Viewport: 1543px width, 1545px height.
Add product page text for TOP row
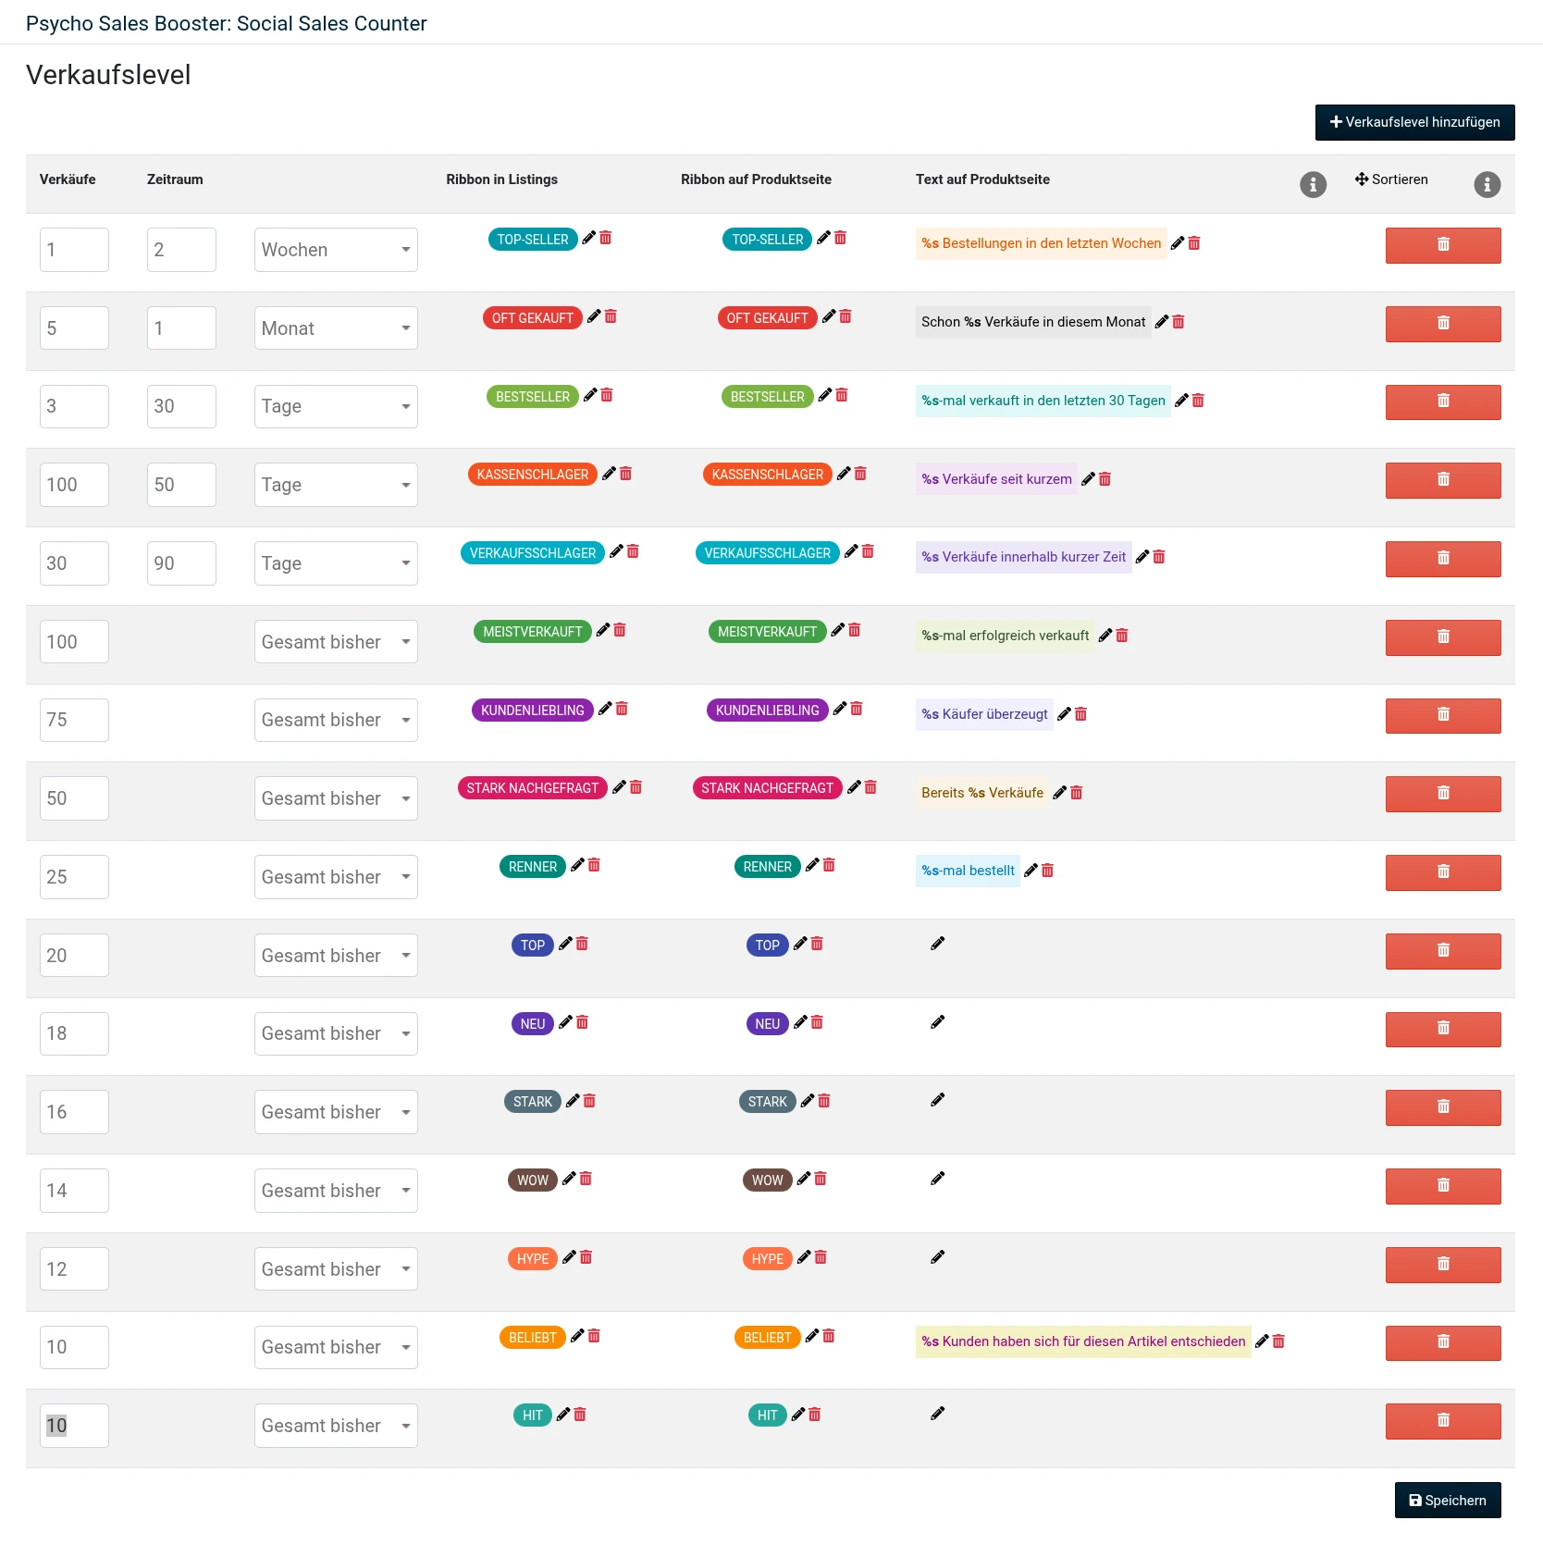pyautogui.click(x=937, y=944)
